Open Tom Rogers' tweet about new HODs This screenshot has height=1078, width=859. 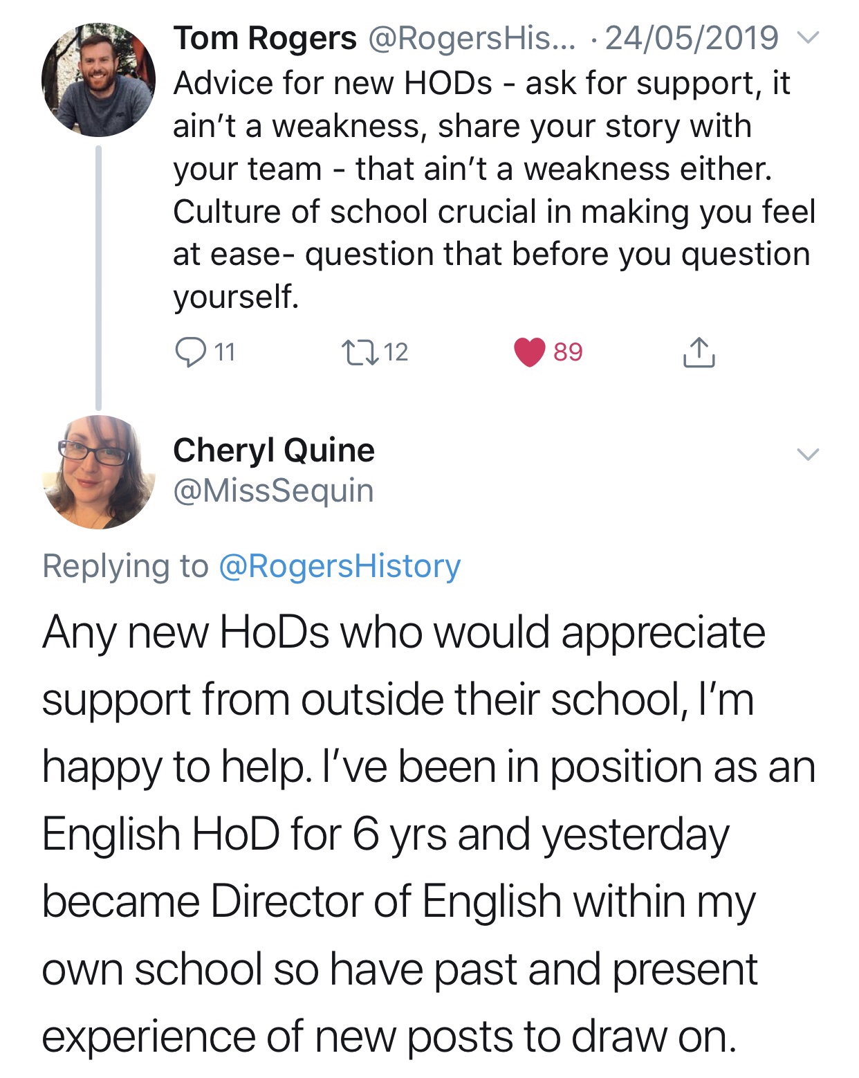[x=493, y=190]
